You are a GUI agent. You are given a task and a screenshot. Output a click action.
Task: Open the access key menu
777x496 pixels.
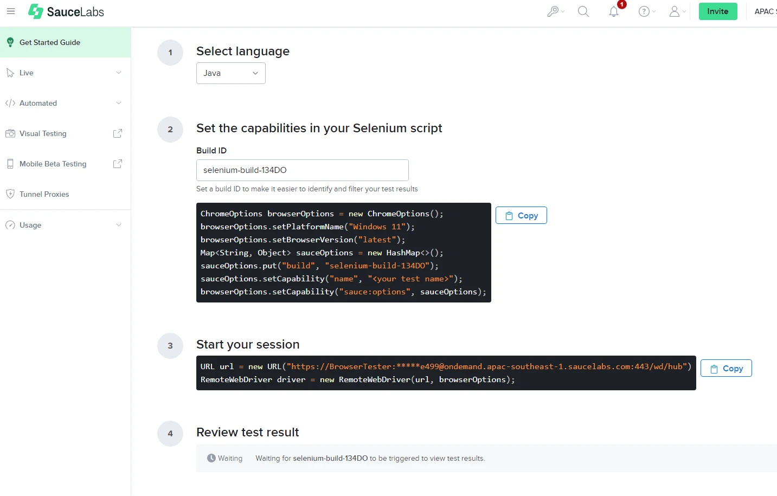point(554,11)
